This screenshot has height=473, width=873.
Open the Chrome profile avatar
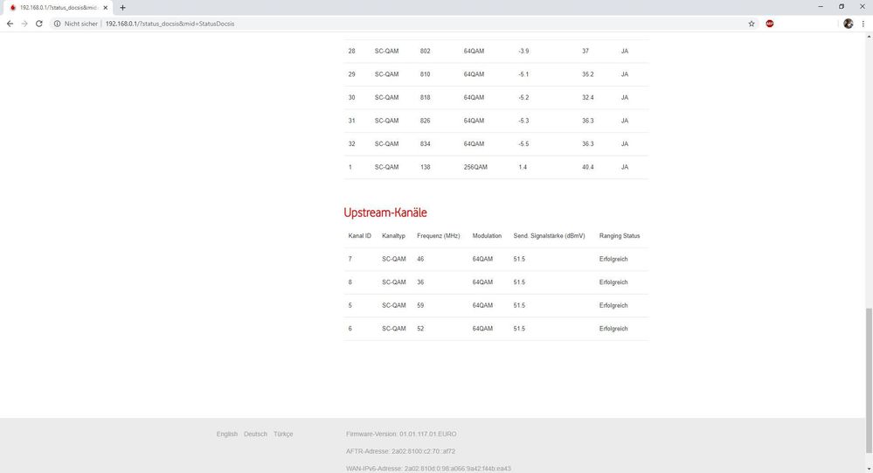point(848,24)
